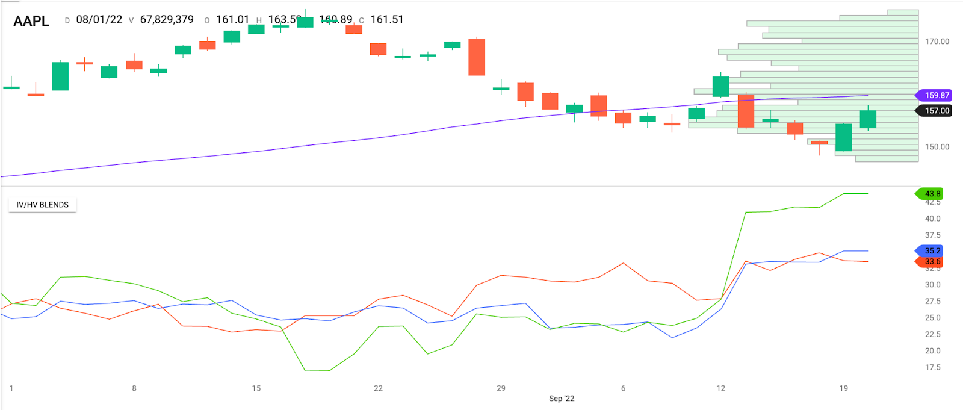Click the 20.0 indicator axis label
Image resolution: width=963 pixels, height=410 pixels.
pyautogui.click(x=933, y=351)
